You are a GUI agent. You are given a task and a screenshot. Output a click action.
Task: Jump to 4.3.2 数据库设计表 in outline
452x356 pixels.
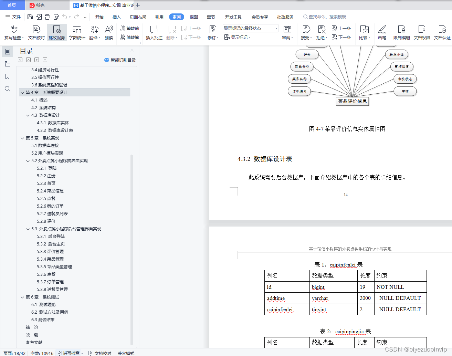pyautogui.click(x=55, y=130)
